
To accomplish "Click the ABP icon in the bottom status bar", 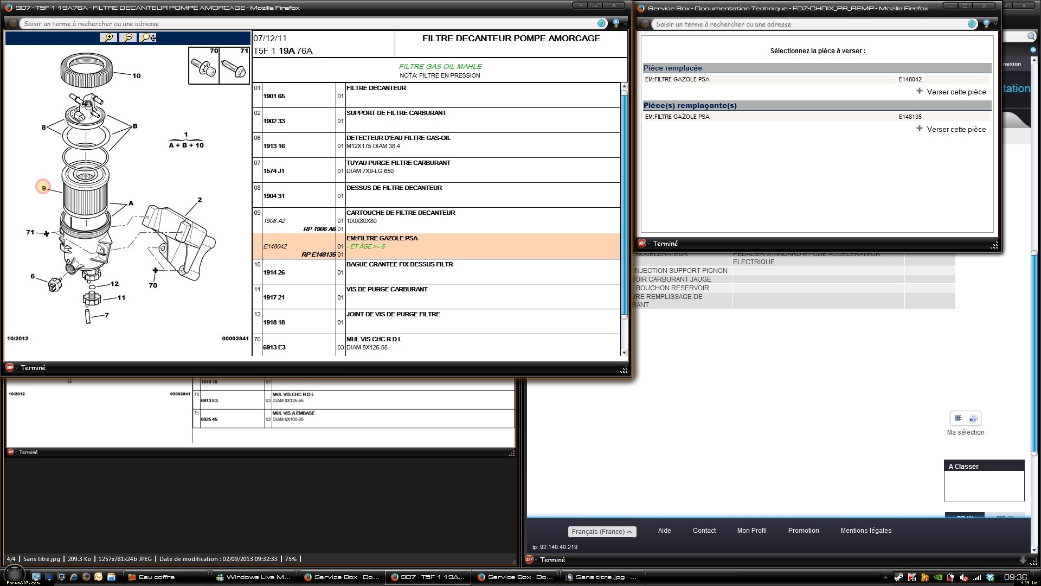I will point(529,559).
